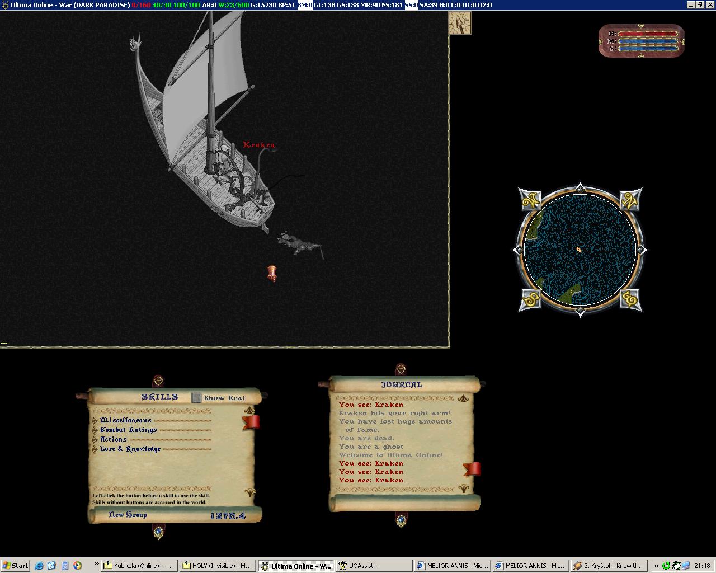The height and width of the screenshot is (573, 716).
Task: Click red ribbon scroll marker in Skills
Action: (251, 422)
